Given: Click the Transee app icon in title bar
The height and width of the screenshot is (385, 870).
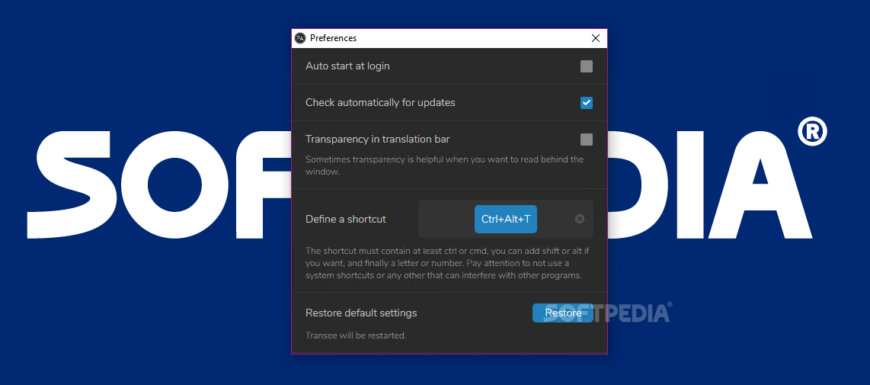Looking at the screenshot, I should (x=300, y=38).
